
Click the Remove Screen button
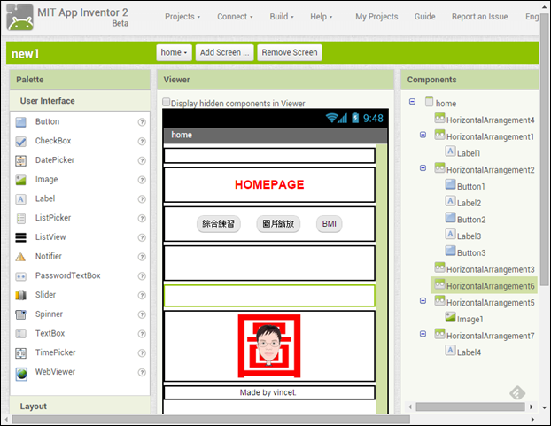290,52
